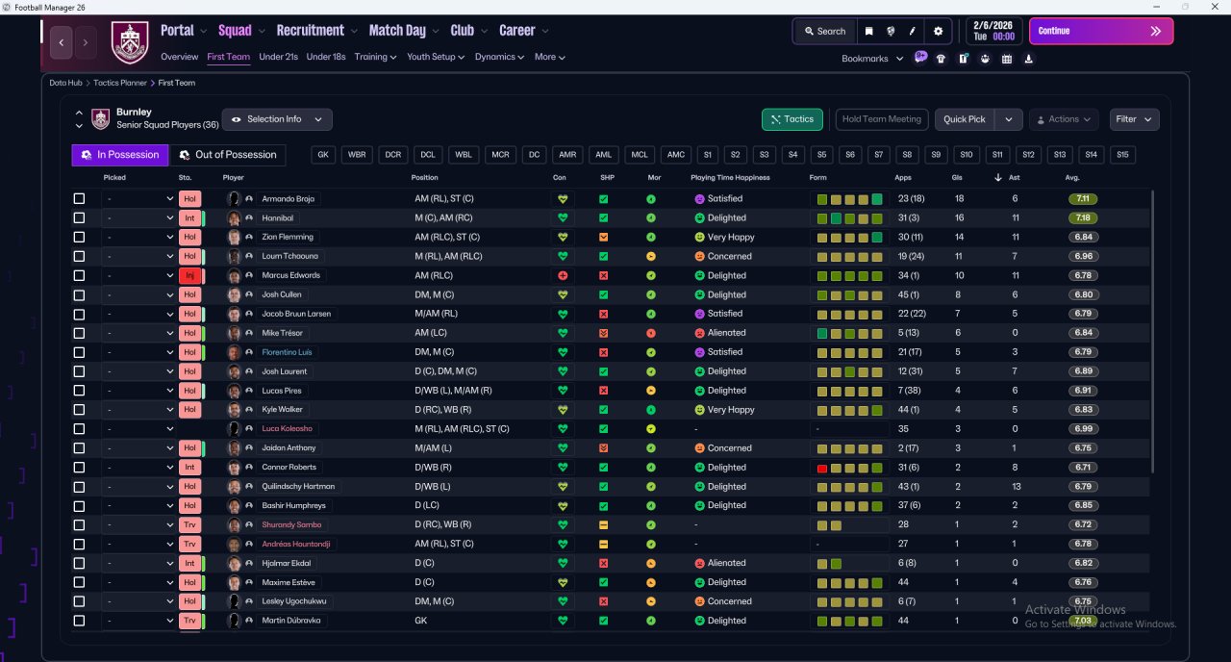Click the Continue button

pyautogui.click(x=1101, y=31)
